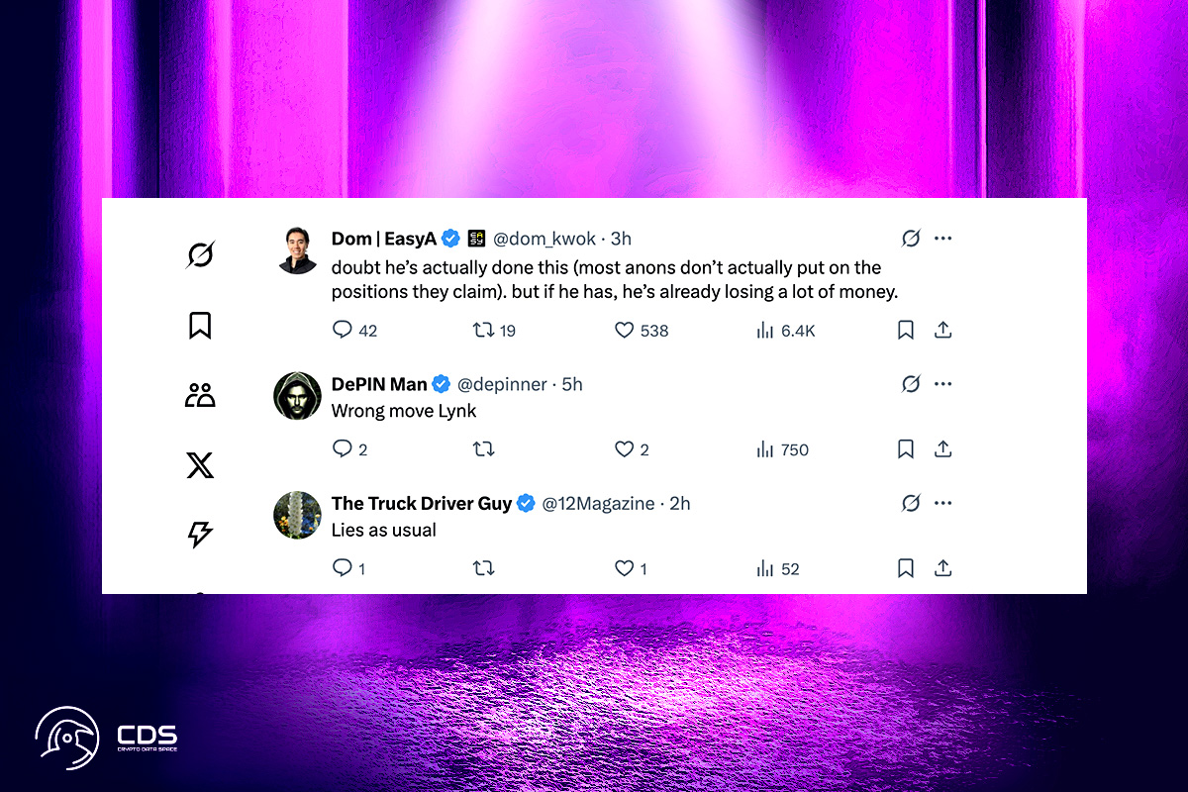Reply to Dom | EasyA's tweet

[x=343, y=330]
